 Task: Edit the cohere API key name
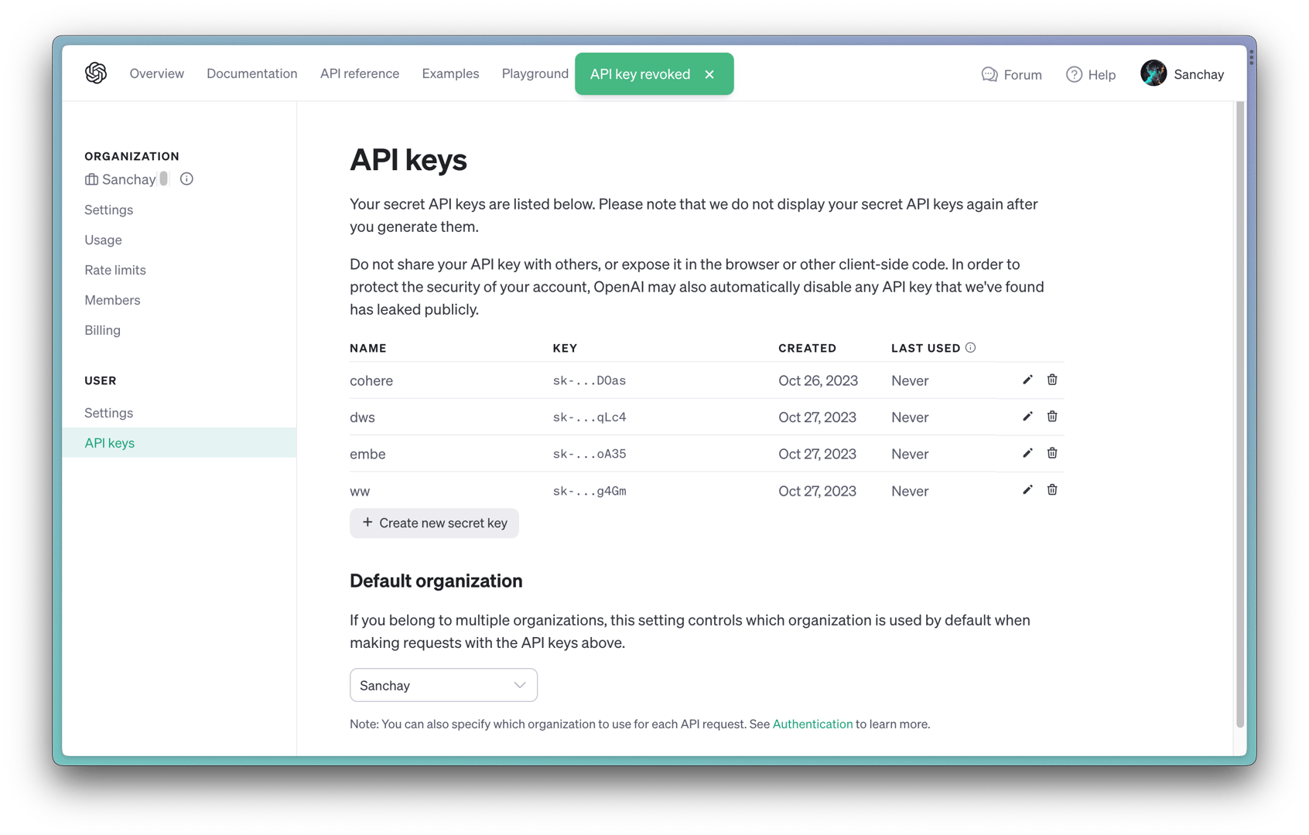pyautogui.click(x=1027, y=380)
